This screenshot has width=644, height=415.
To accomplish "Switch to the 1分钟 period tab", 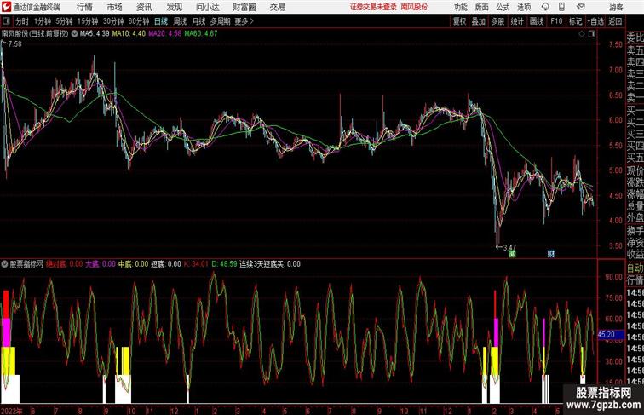I will pos(43,21).
